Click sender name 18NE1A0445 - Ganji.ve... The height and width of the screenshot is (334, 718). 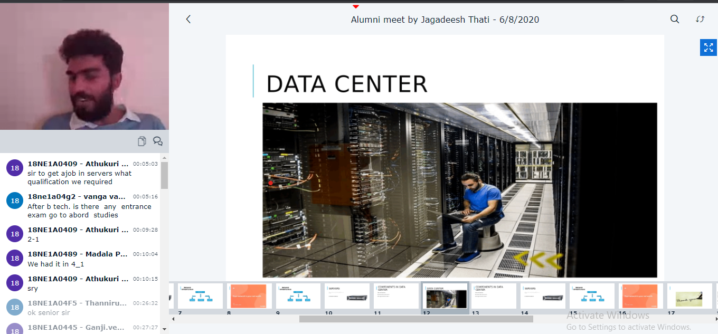[x=77, y=328]
